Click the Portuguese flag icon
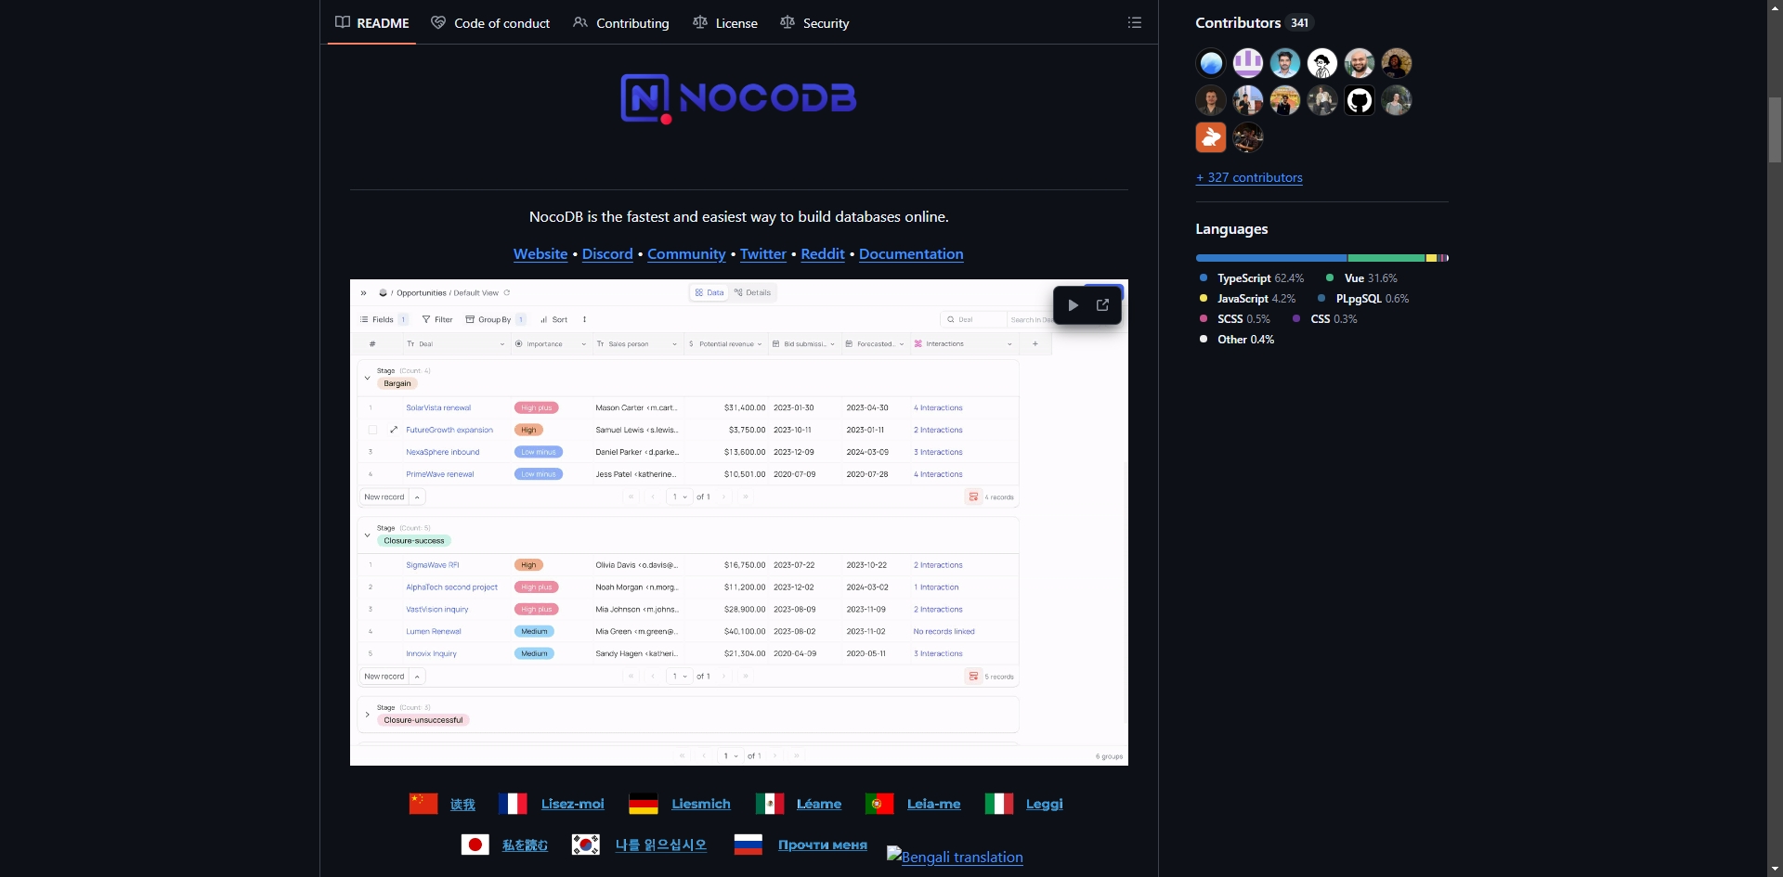Viewport: 1783px width, 877px height. [x=879, y=804]
